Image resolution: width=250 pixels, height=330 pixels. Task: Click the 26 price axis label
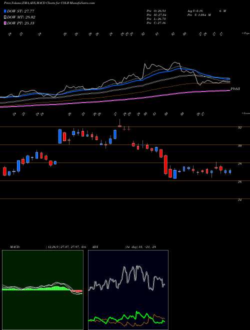(x=239, y=182)
